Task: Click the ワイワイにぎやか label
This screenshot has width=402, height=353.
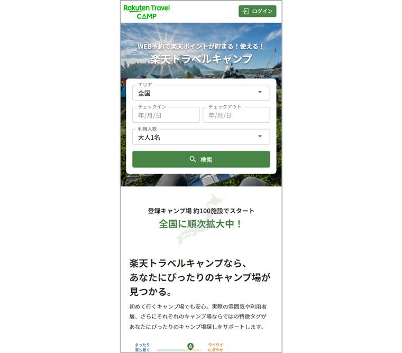Action: click(x=216, y=347)
